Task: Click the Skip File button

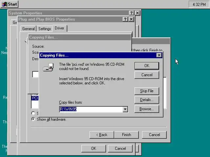Action: coord(147,91)
